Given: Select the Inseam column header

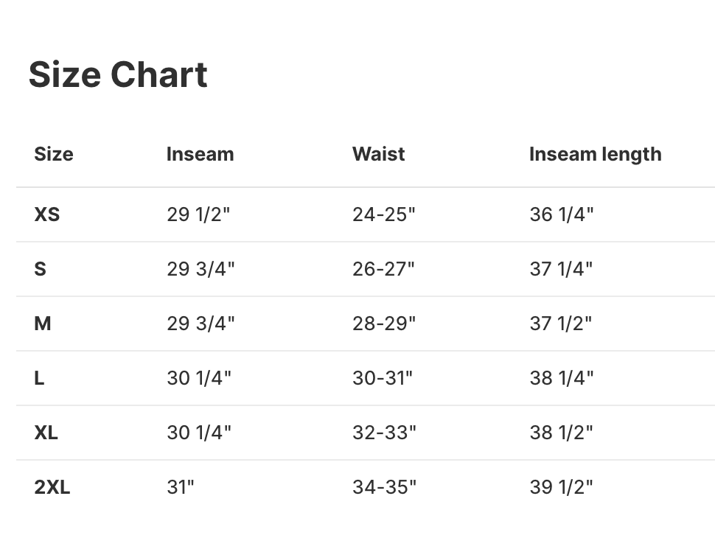Looking at the screenshot, I should point(200,154).
